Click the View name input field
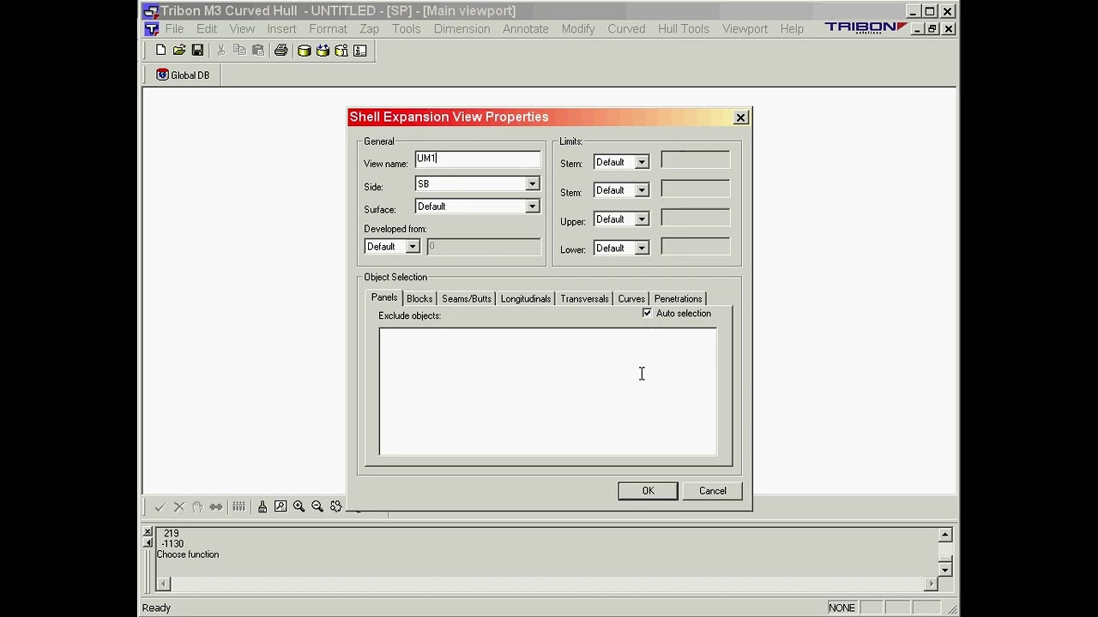The width and height of the screenshot is (1098, 617). (478, 159)
